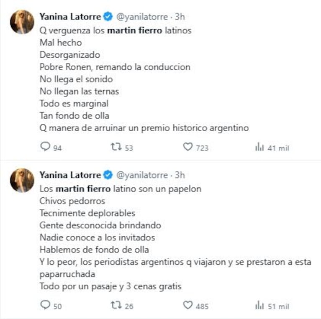
Task: Open view stats of 51 mil tweet
Action: click(259, 306)
